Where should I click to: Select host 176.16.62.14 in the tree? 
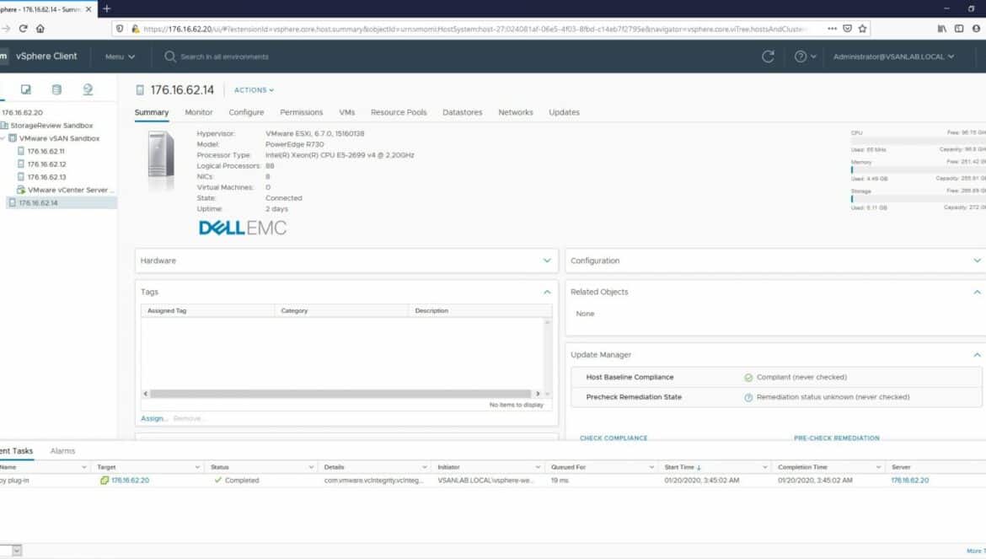pyautogui.click(x=38, y=202)
